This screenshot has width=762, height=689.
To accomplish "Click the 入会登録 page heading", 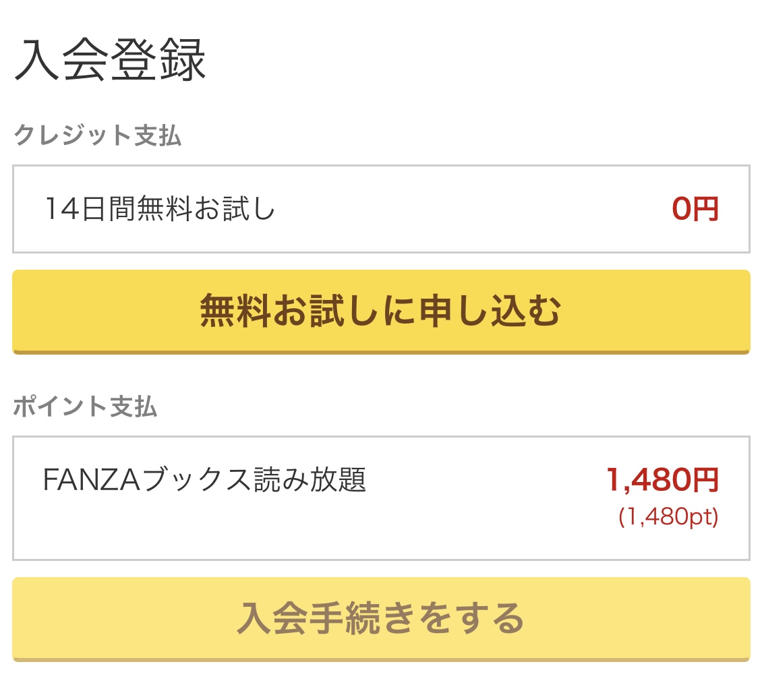I will 110,62.
